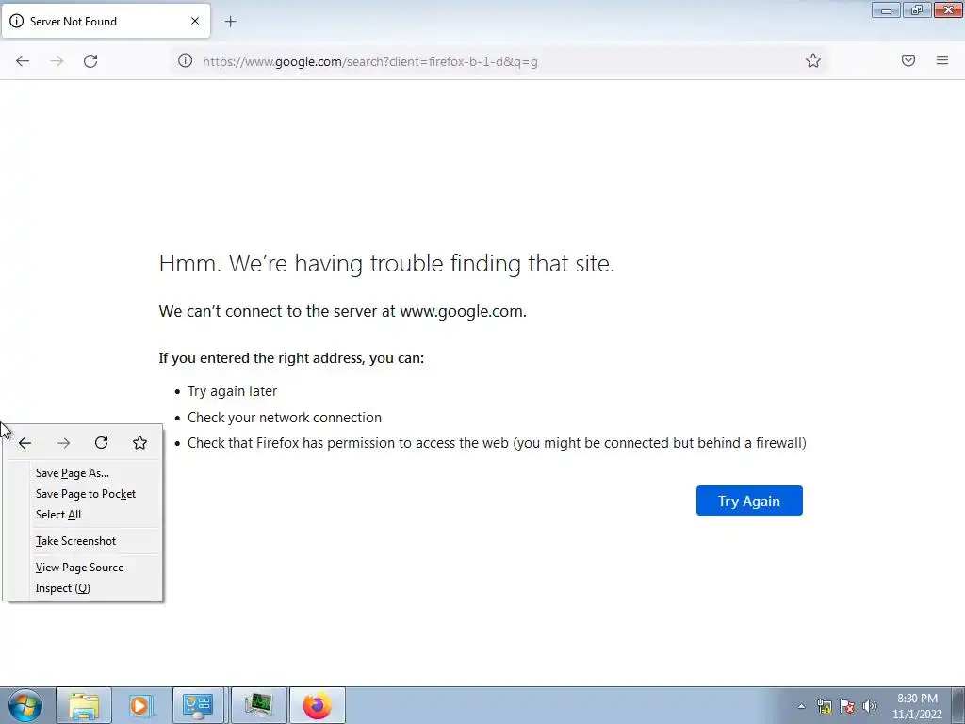Show hidden system tray icons arrow
The width and height of the screenshot is (965, 724).
(801, 706)
